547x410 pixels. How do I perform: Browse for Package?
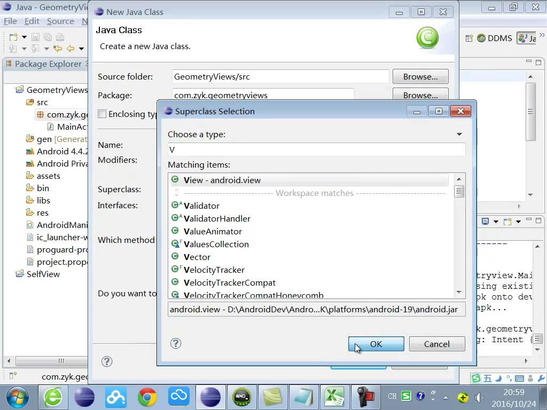[420, 95]
